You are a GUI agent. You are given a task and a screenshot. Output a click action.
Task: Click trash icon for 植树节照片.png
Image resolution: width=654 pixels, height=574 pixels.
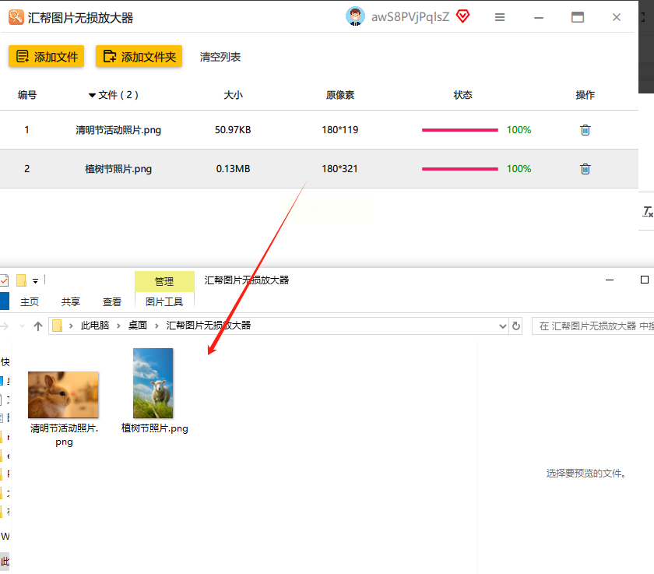(x=585, y=169)
